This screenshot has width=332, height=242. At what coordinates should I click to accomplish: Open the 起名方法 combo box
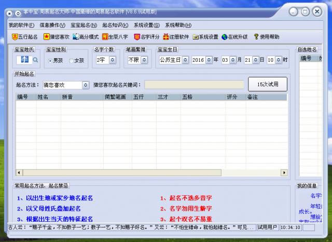point(86,85)
